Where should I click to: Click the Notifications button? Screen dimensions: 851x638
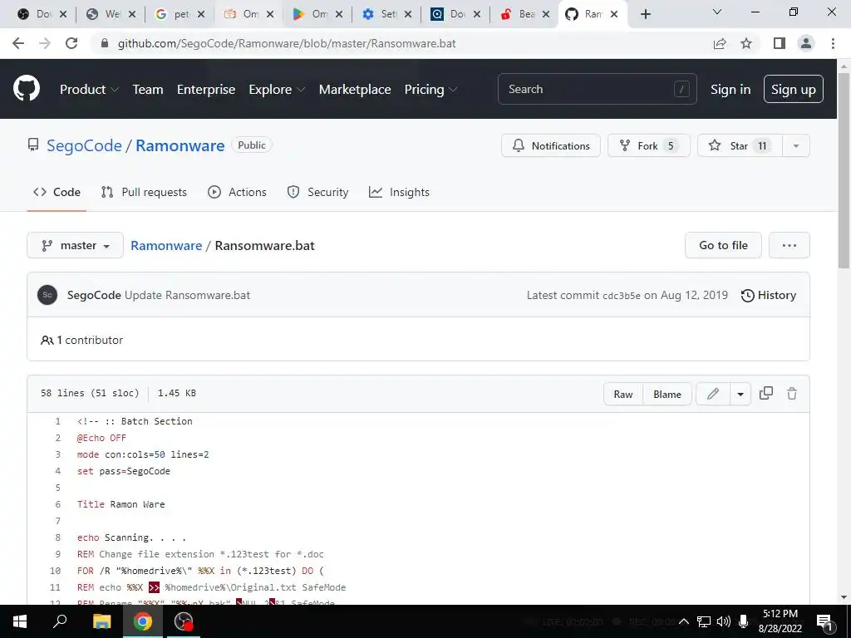[x=551, y=145]
